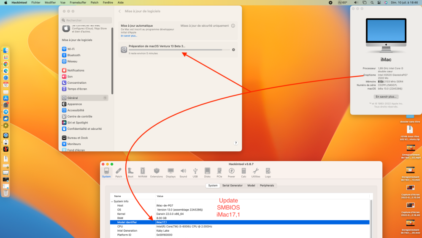Viewport: 422px width, 238px height.
Task: Open the Power tool in Hackintool toolbar
Action: [x=231, y=172]
